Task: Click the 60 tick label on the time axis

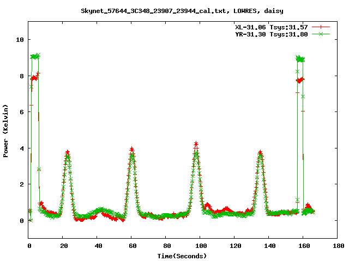Action: pyautogui.click(x=132, y=246)
